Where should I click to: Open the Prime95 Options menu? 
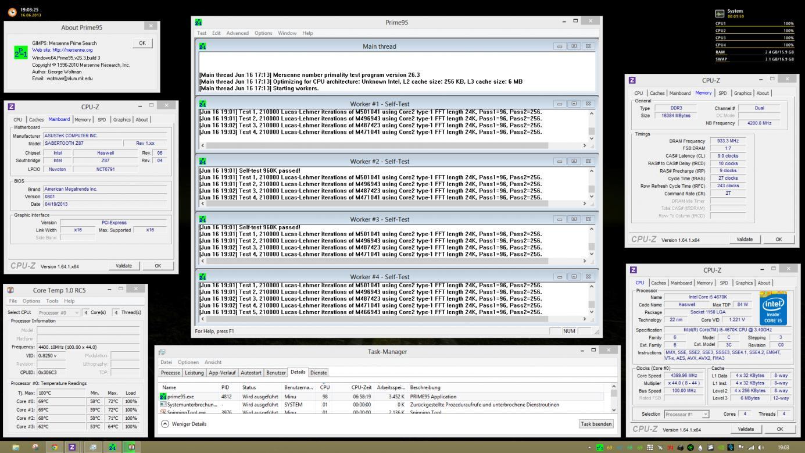pyautogui.click(x=263, y=33)
